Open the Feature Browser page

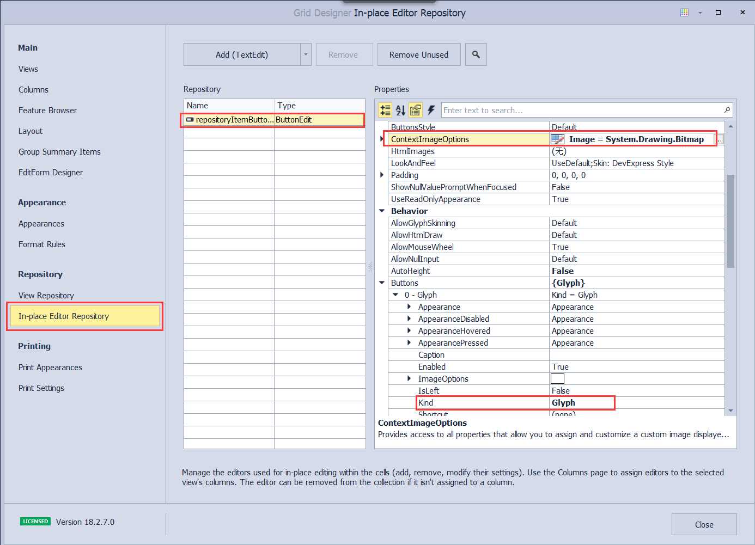[x=47, y=111]
